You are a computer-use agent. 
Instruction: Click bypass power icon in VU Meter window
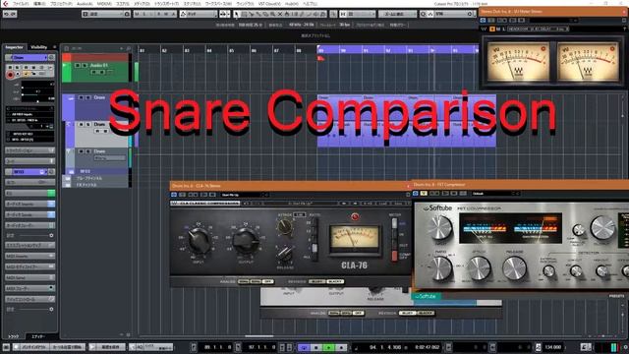[x=483, y=20]
